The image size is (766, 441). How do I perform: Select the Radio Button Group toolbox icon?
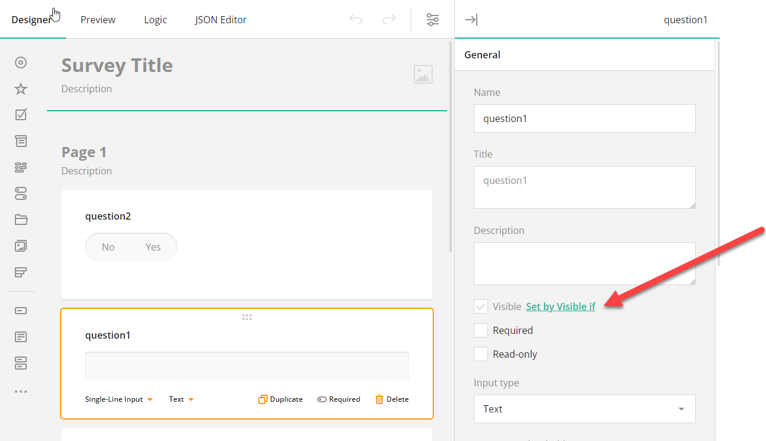(x=20, y=62)
